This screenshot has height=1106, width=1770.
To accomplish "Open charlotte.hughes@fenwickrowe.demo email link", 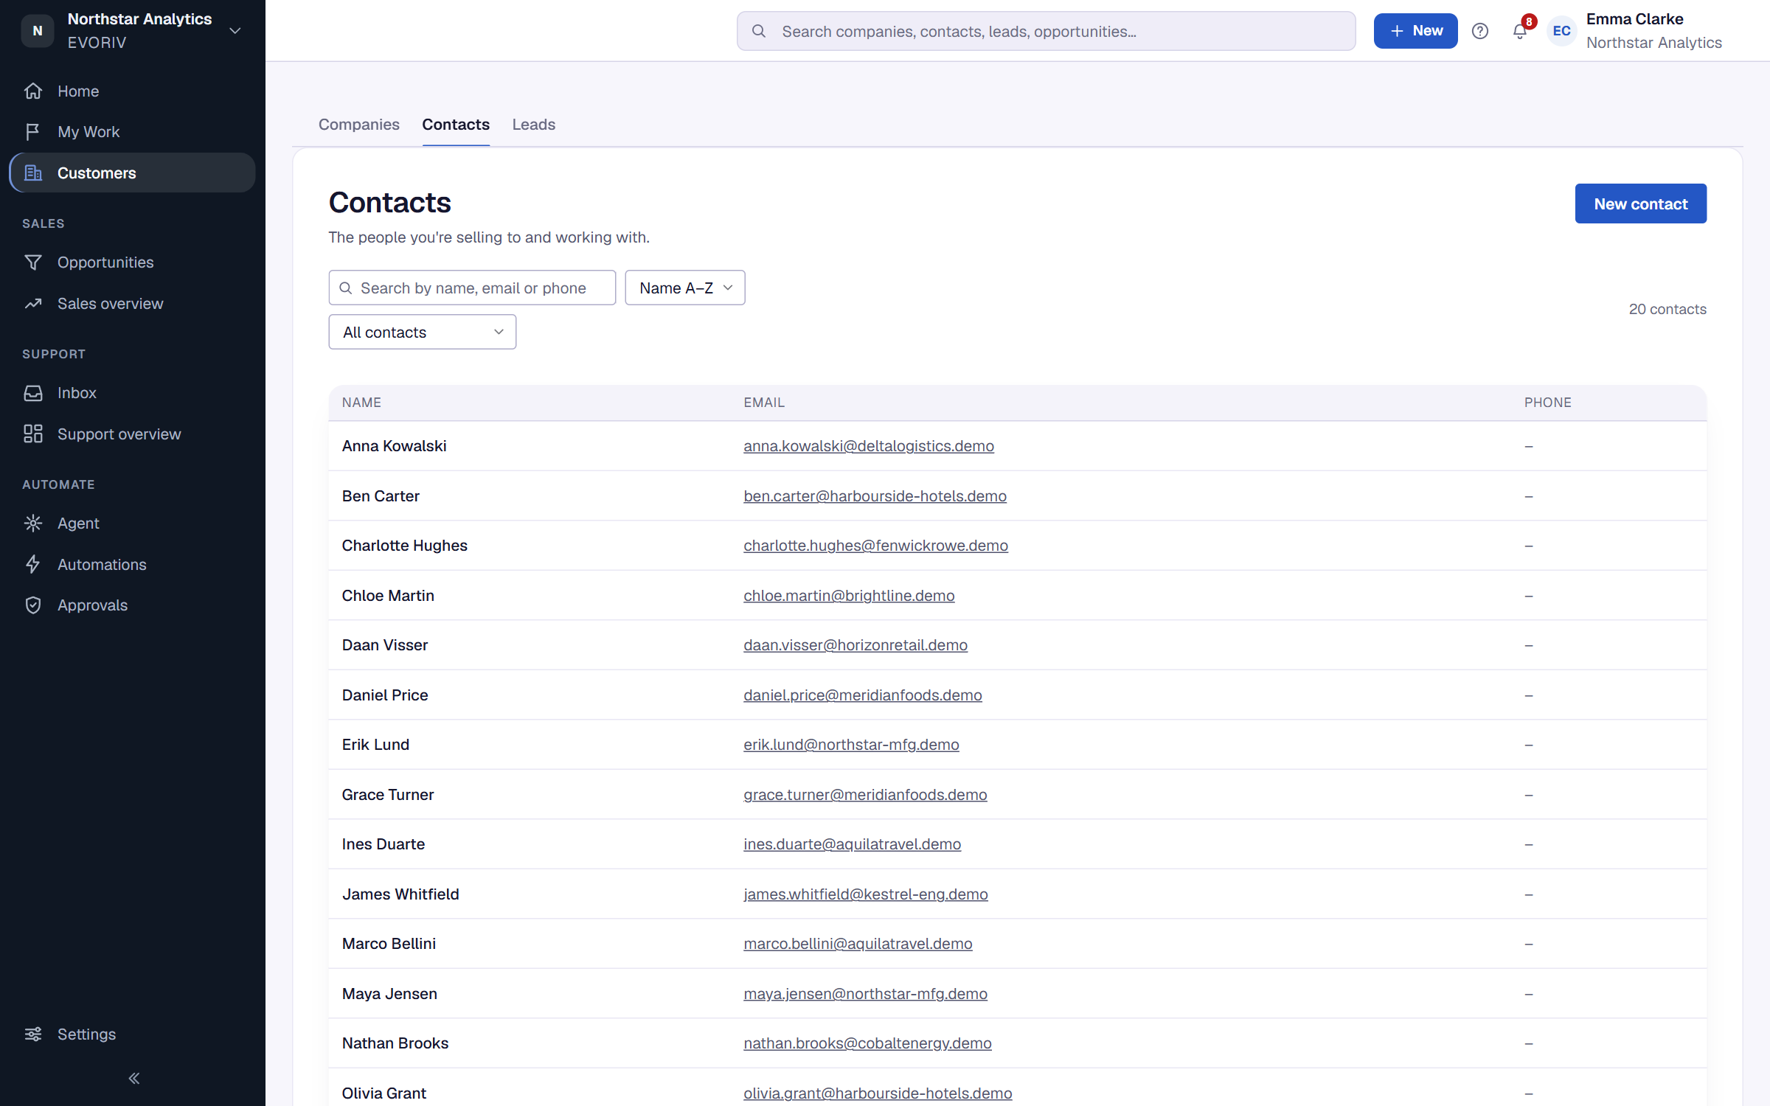I will tap(875, 546).
